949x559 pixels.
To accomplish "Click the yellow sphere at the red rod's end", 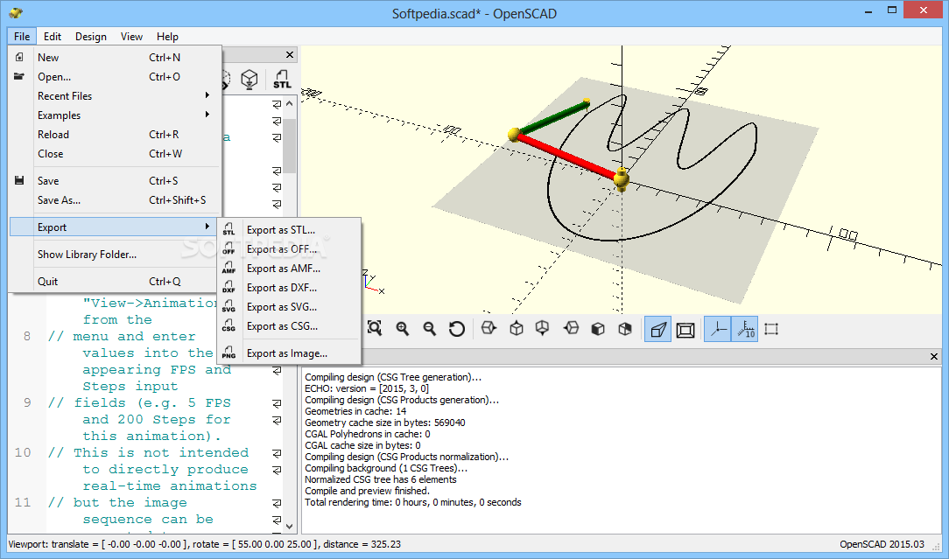I will [x=621, y=178].
